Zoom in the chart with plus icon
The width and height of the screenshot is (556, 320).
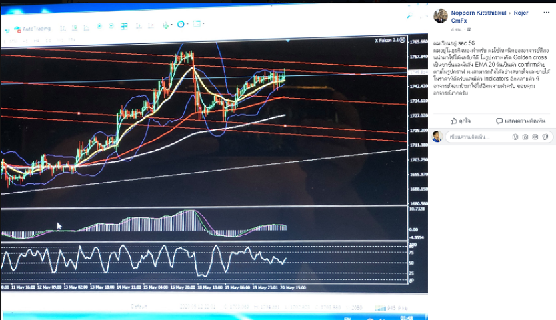pos(99,26)
